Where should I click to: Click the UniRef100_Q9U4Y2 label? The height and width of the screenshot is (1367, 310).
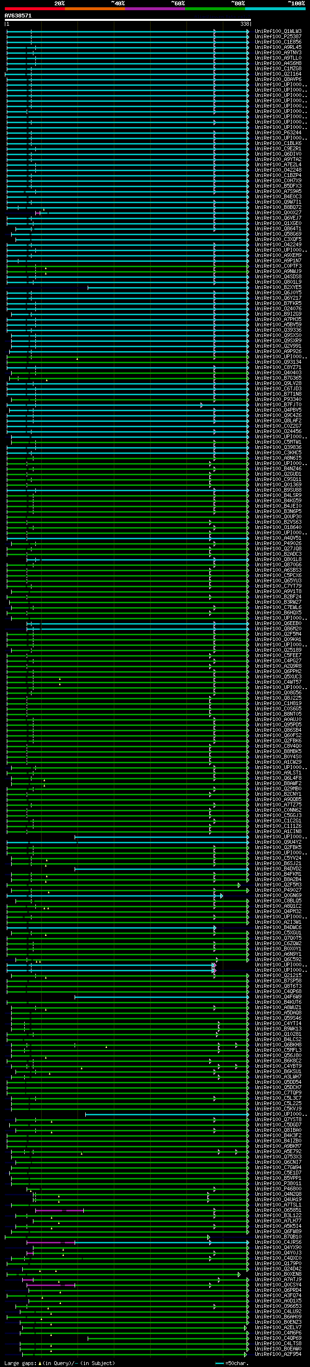[278, 842]
